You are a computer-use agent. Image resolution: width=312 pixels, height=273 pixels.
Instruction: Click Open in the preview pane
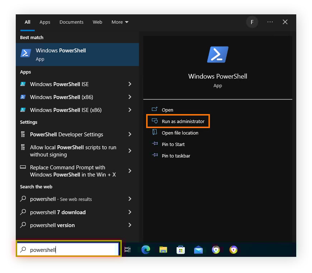click(x=167, y=110)
